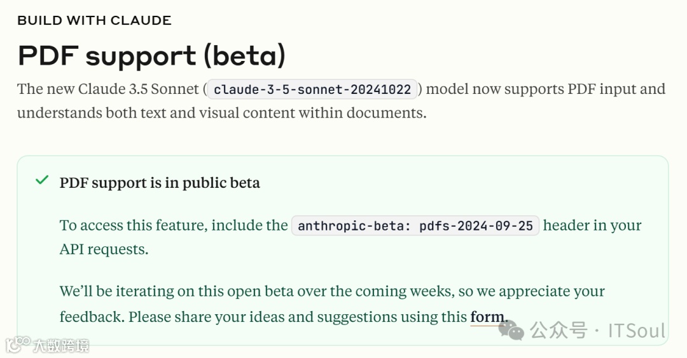The width and height of the screenshot is (687, 358).
Task: Select the claude-3-5-sonnet-20241022 model code snippet
Action: click(312, 89)
